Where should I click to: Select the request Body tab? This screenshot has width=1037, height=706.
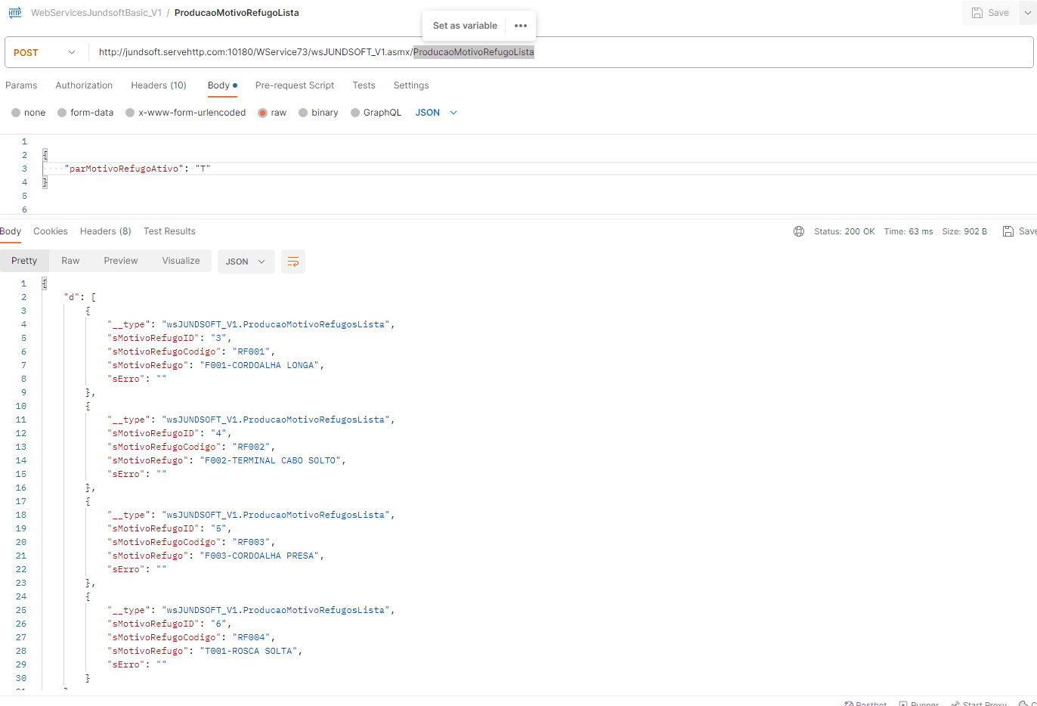point(222,85)
